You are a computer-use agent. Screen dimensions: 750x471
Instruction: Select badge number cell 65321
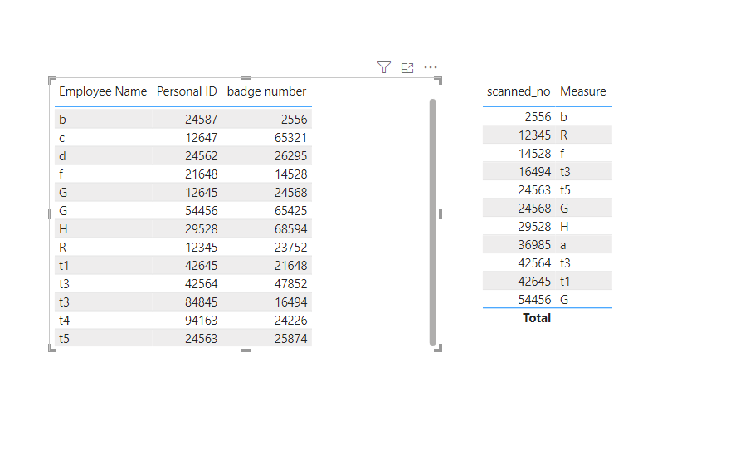(291, 138)
